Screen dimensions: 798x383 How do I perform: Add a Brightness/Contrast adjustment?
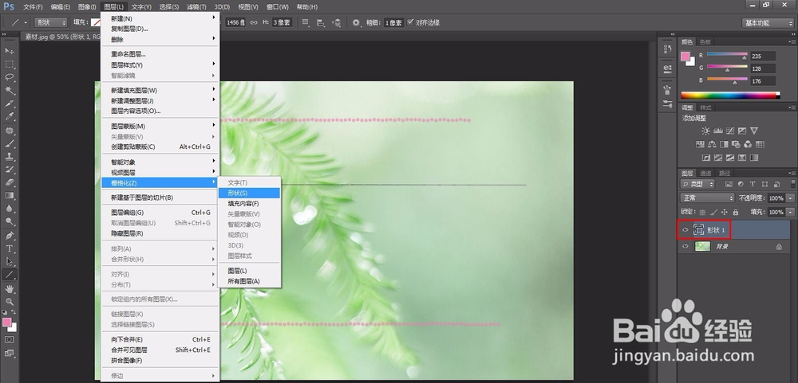pos(705,131)
